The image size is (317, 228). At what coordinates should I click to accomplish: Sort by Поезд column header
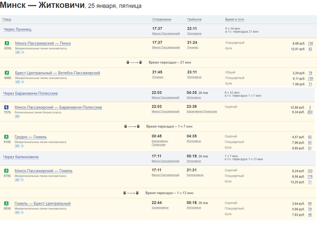7,19
